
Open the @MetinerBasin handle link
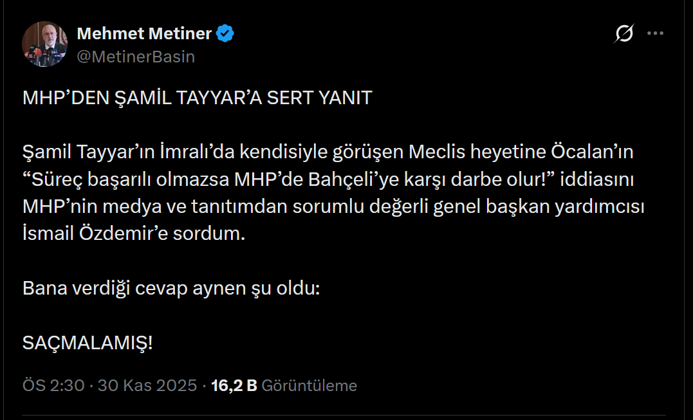click(x=136, y=57)
